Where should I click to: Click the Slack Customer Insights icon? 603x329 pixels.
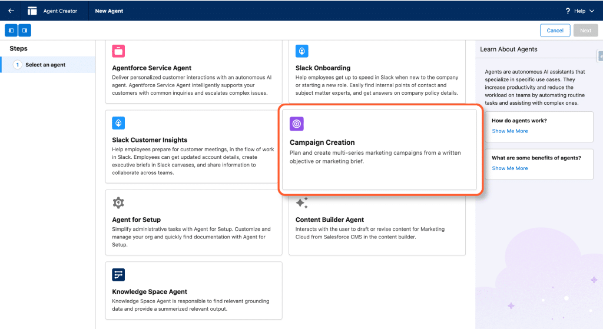tap(118, 123)
